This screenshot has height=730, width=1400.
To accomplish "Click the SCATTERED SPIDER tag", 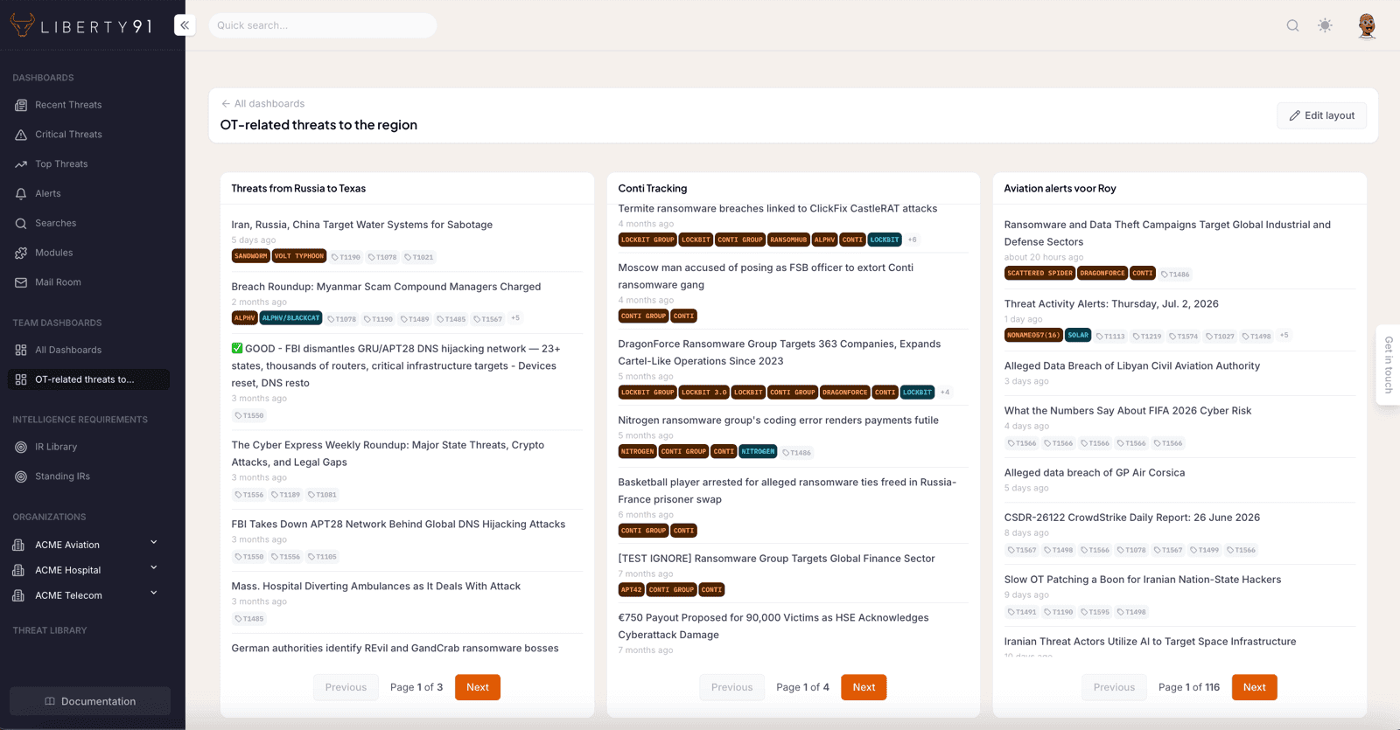I will (x=1039, y=274).
